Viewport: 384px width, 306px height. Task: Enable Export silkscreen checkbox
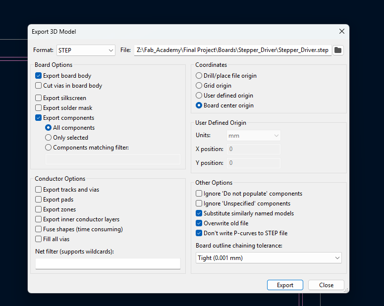pyautogui.click(x=39, y=98)
